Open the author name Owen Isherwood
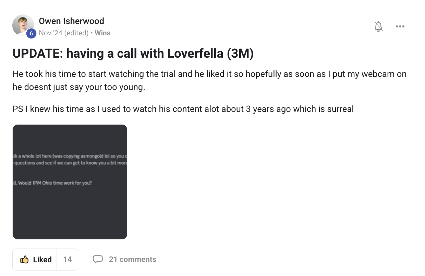 [x=71, y=21]
